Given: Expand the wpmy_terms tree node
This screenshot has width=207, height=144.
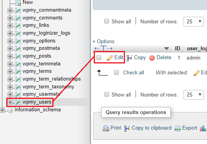Looking at the screenshot, I should click(10, 72).
